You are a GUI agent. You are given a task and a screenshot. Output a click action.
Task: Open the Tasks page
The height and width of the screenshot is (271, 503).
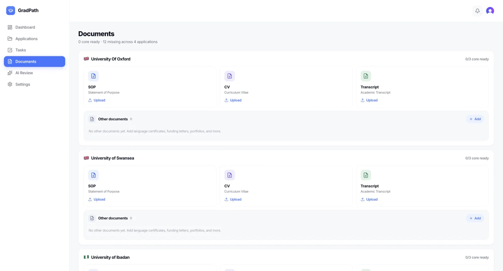click(35, 50)
